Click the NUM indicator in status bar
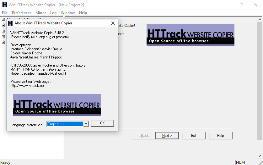Viewport: 263px width, 165px height. coord(240,162)
